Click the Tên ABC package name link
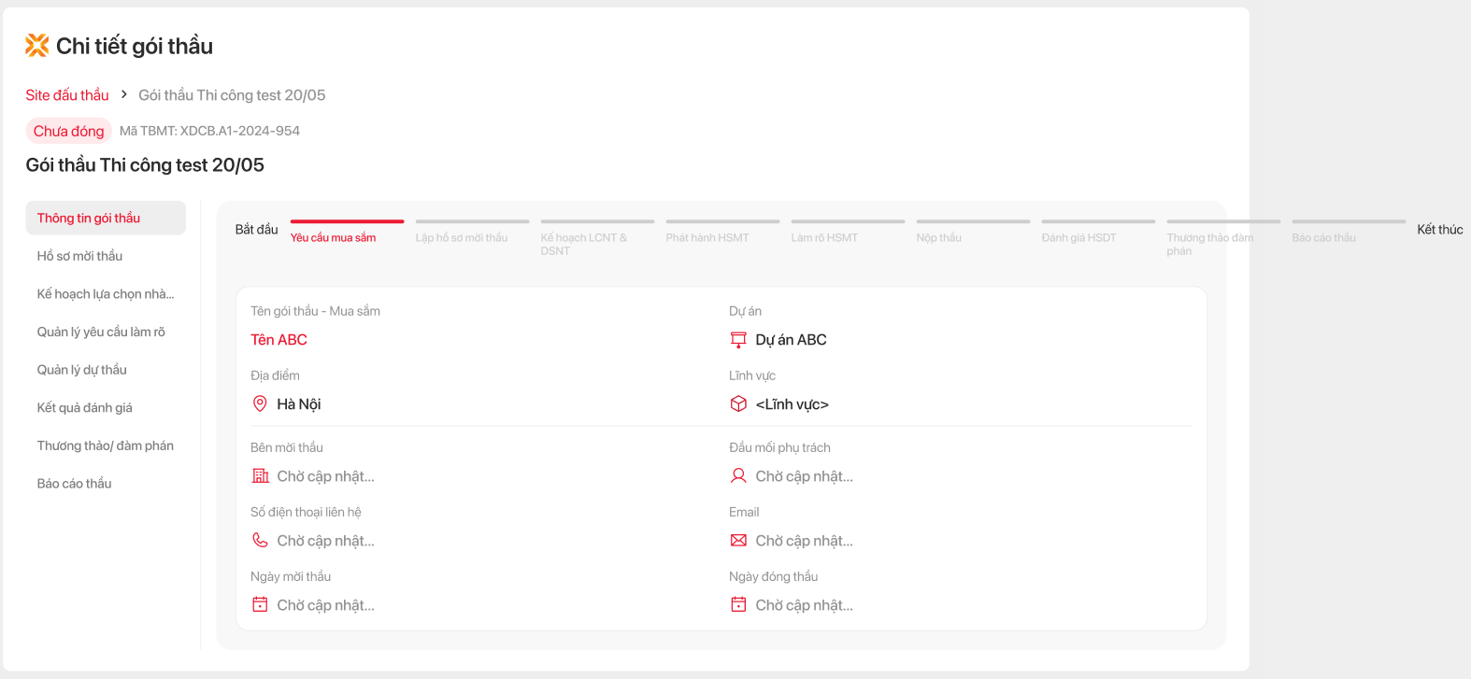Screen dimensions: 1471x679 point(278,340)
